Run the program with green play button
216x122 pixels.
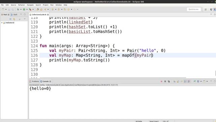point(24,9)
